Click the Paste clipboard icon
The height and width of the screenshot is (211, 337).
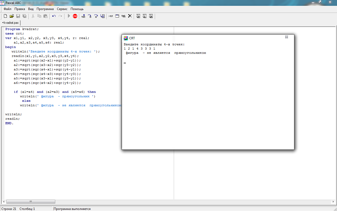click(46, 16)
